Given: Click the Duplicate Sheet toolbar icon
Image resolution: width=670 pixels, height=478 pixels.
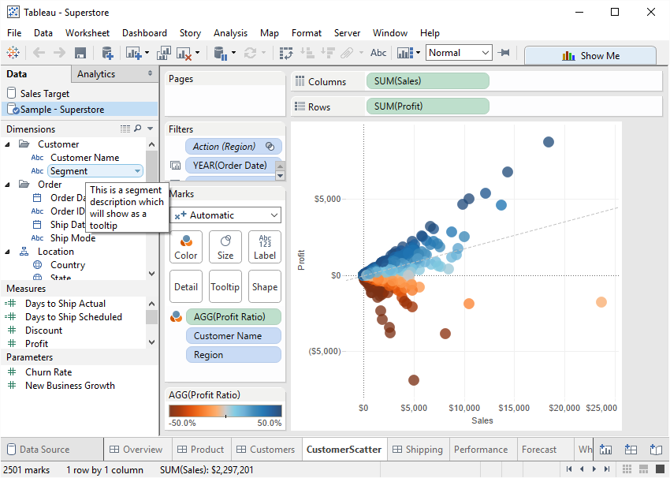Looking at the screenshot, I should (164, 53).
